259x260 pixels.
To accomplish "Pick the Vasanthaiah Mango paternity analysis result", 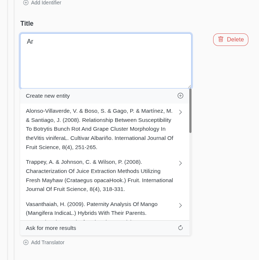I will tap(92, 209).
